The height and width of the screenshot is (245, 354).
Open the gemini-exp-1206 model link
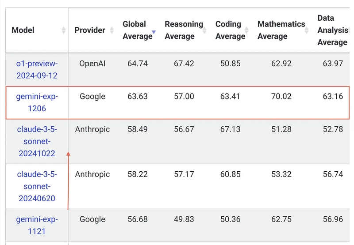37,102
